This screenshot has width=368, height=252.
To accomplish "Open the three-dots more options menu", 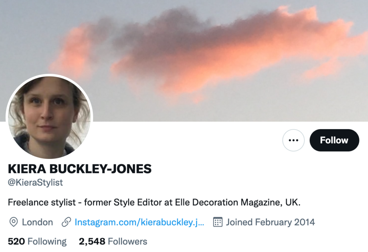I will coord(293,140).
